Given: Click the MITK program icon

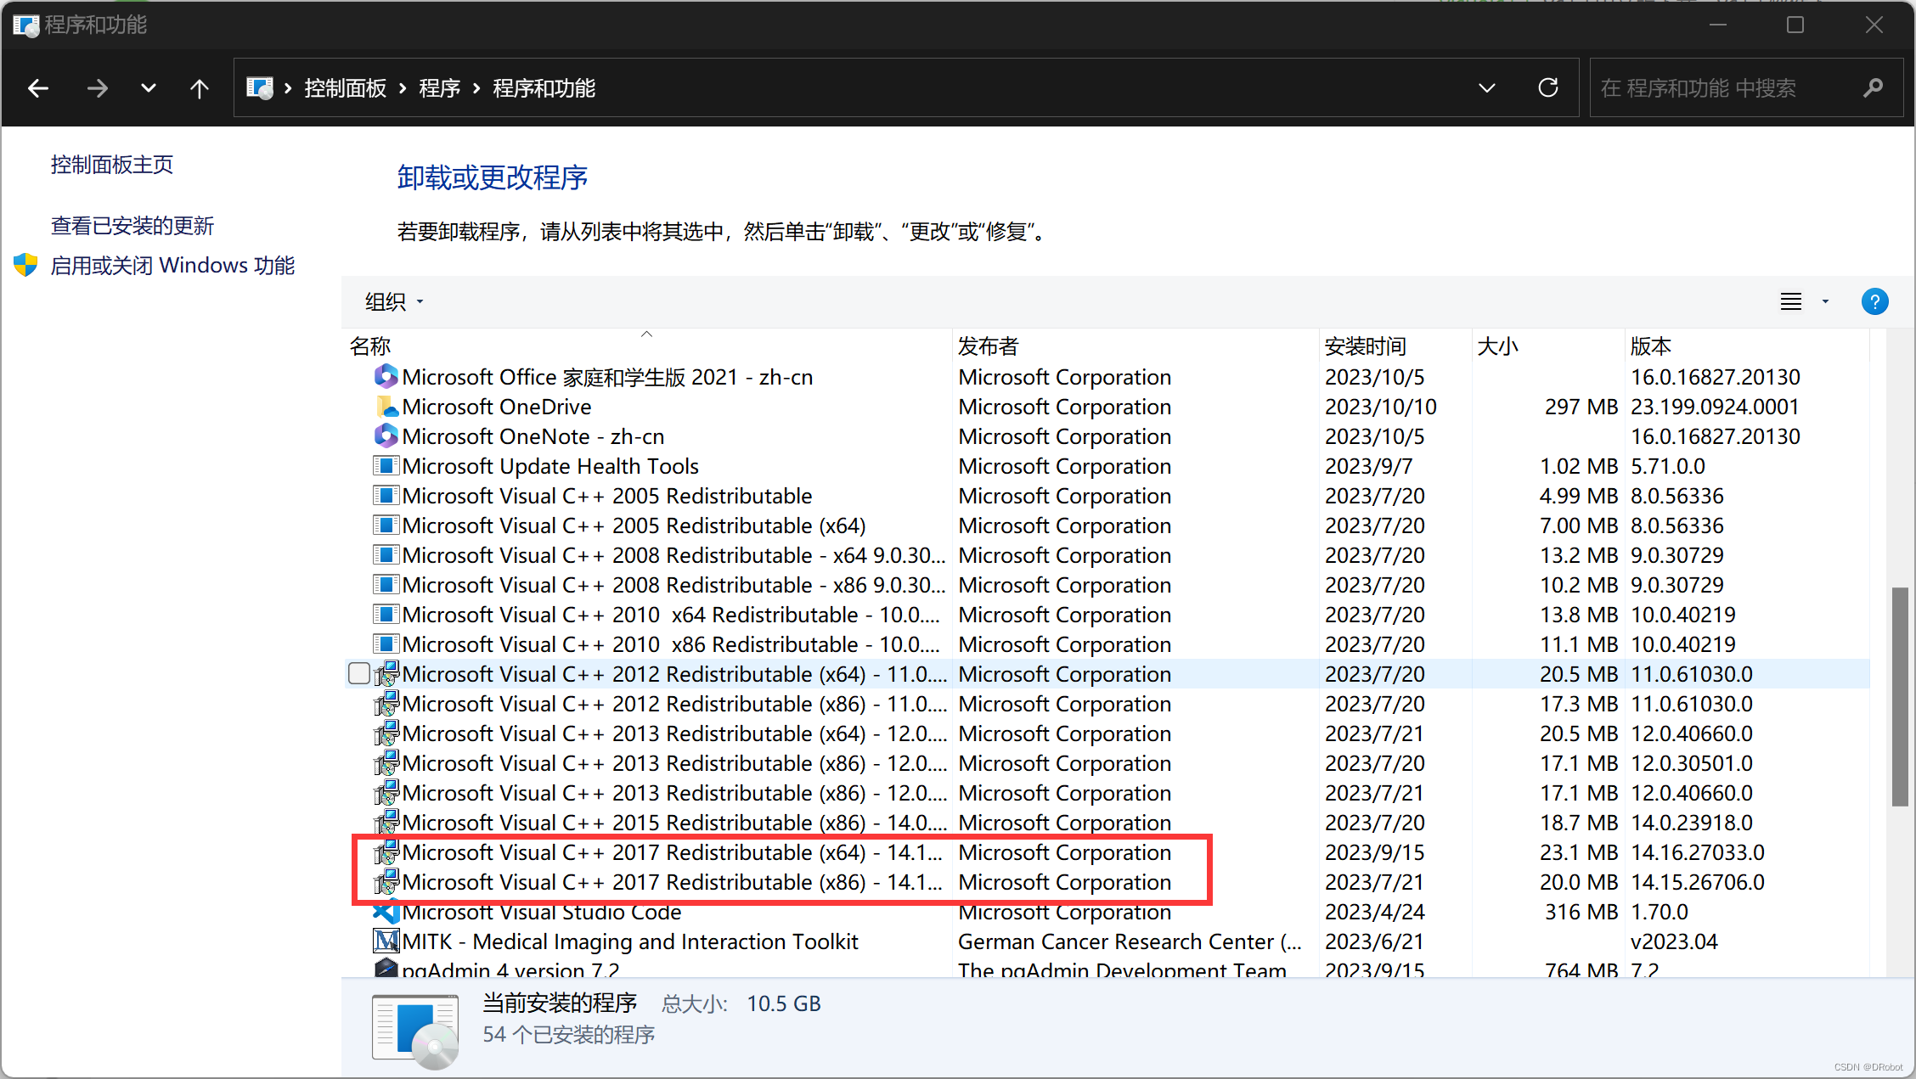Looking at the screenshot, I should point(386,941).
